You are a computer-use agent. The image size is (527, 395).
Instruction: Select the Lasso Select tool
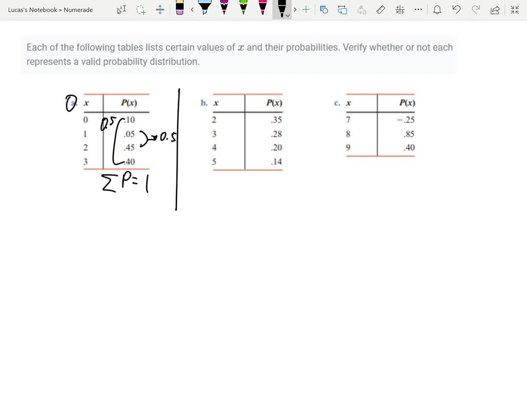(x=141, y=10)
